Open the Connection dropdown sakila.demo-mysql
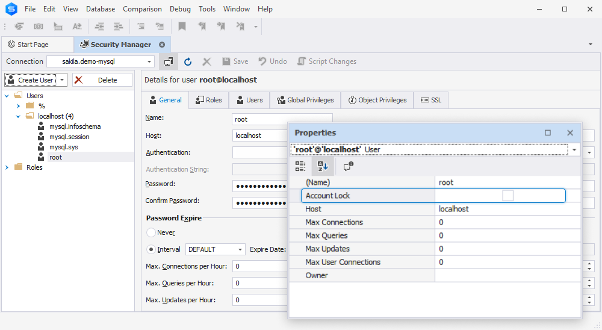 (x=149, y=61)
